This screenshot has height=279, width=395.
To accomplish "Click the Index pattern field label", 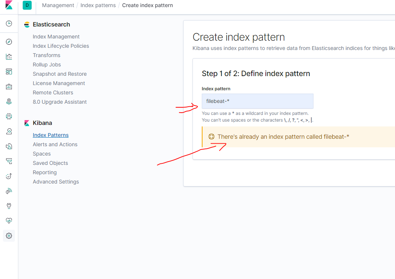I will [x=216, y=89].
